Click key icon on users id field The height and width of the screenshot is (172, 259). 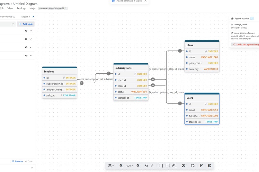point(206,104)
